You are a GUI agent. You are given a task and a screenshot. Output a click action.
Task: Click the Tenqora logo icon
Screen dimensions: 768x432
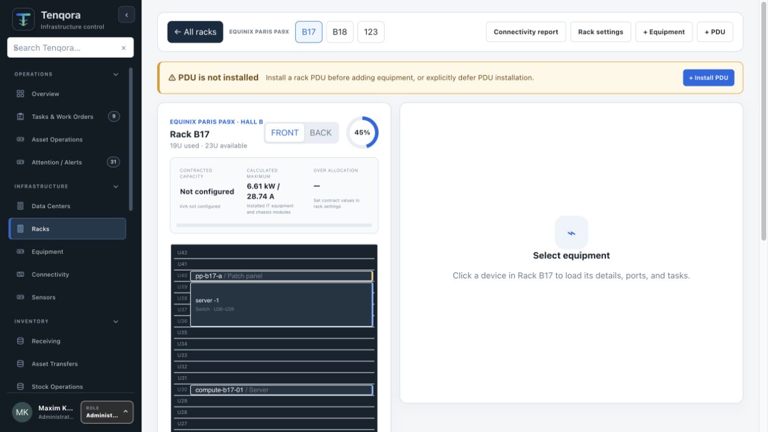click(24, 19)
